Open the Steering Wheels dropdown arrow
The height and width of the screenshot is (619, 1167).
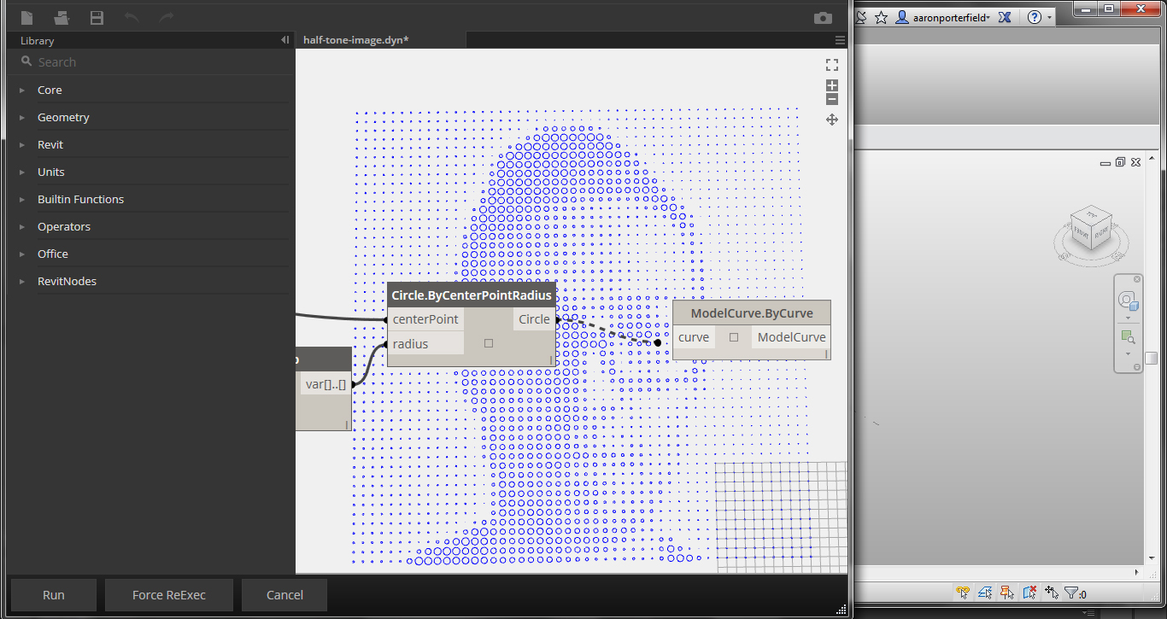tap(1128, 318)
